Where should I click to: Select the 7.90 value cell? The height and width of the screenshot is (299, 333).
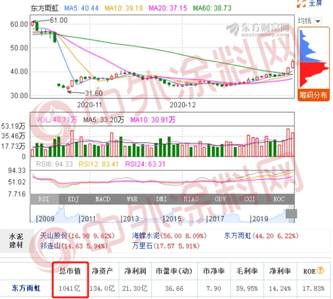(x=214, y=289)
